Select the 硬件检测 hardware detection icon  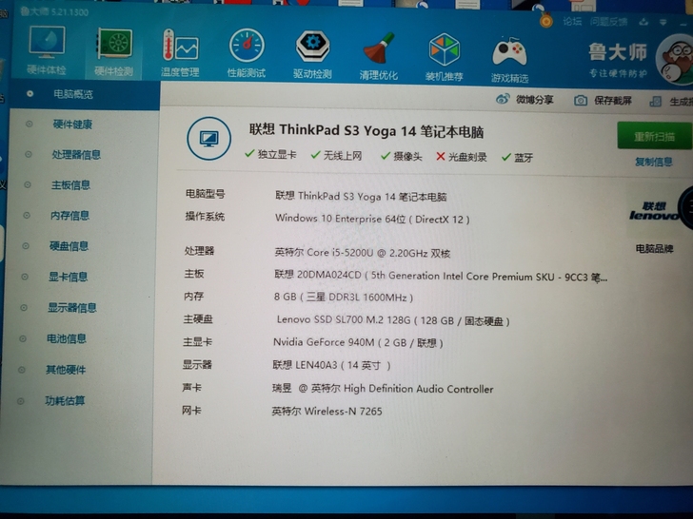point(113,51)
